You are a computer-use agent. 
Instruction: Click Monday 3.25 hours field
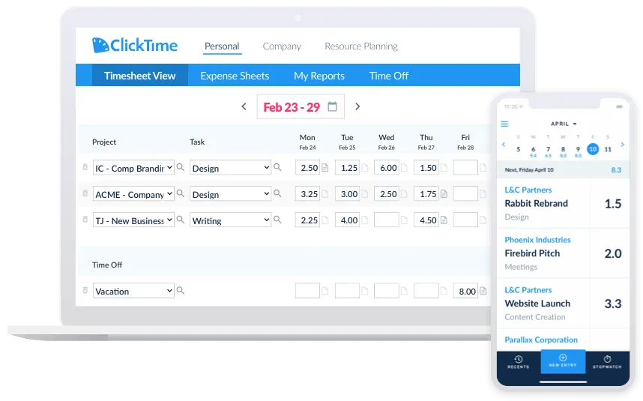pos(307,194)
